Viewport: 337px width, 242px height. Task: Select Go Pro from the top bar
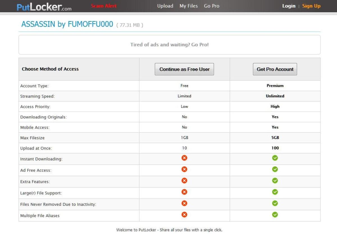211,6
